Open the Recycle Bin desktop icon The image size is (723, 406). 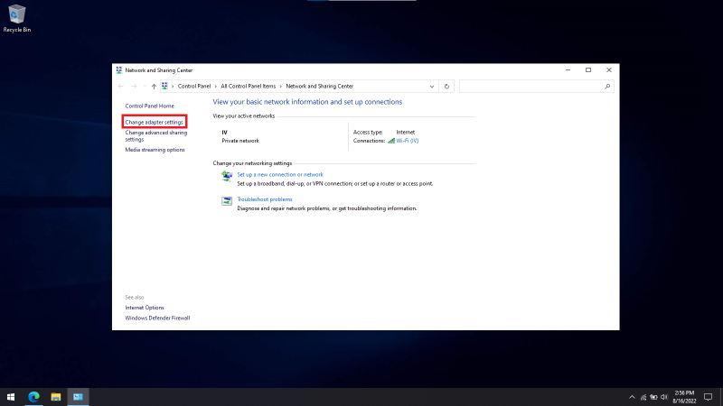point(15,16)
